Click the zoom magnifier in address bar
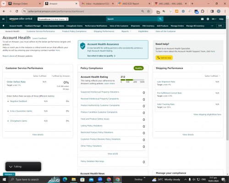 click(x=142, y=11)
